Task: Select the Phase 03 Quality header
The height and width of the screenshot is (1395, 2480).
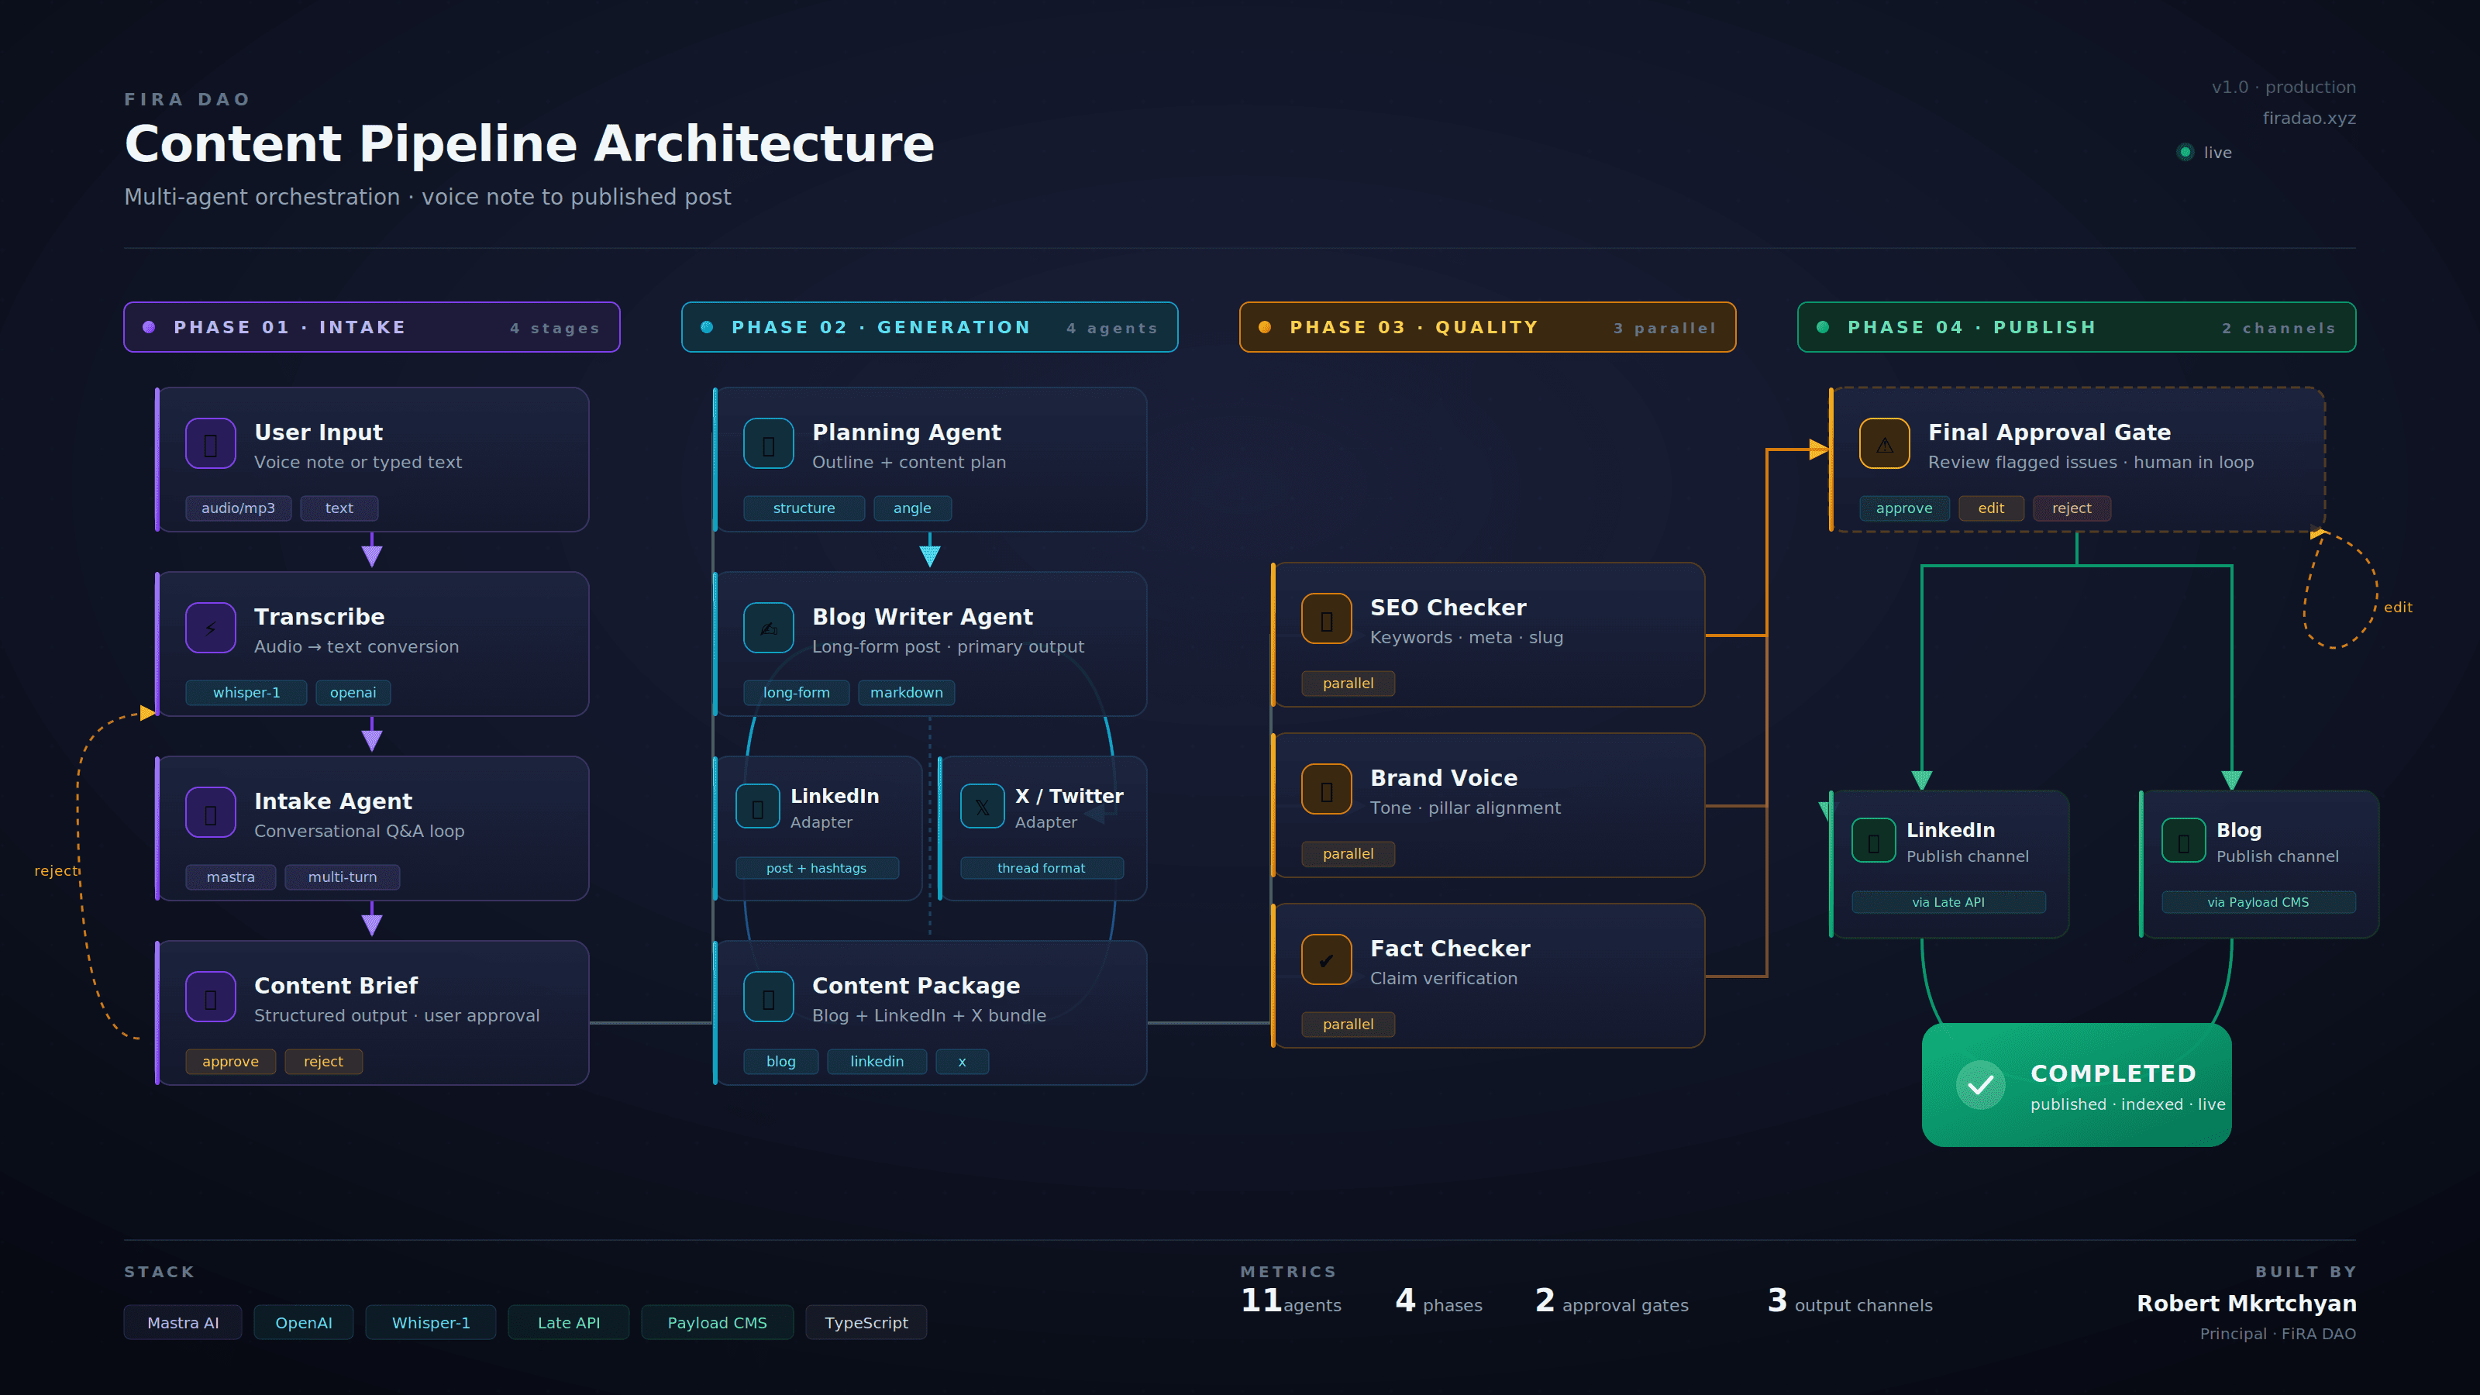Action: (x=1487, y=327)
